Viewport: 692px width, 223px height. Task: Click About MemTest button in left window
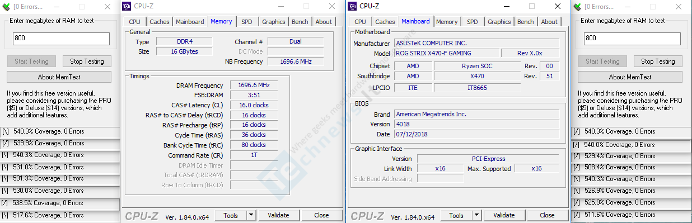tap(59, 77)
